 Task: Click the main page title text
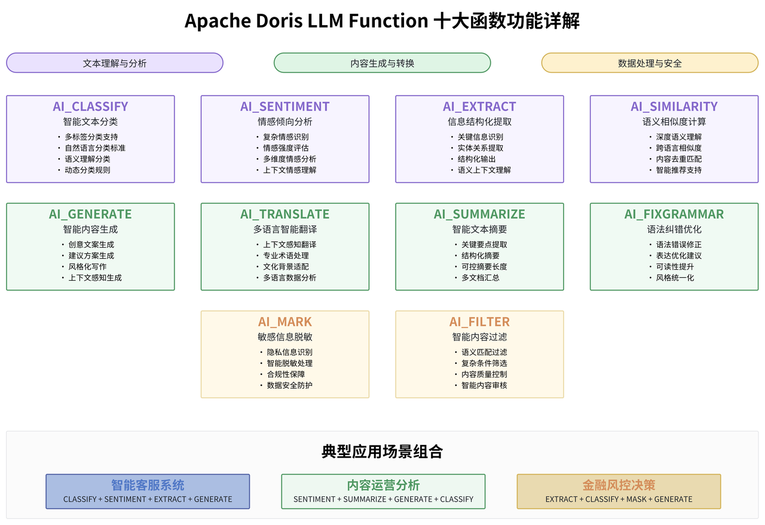(382, 20)
